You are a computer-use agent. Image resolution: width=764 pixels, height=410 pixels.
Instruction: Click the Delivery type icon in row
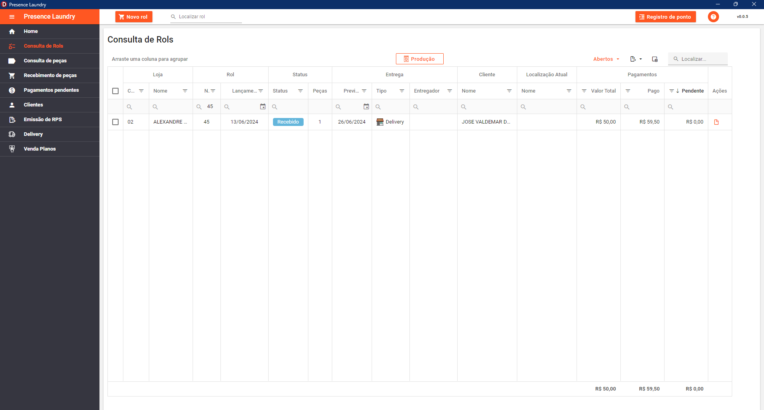tap(380, 122)
